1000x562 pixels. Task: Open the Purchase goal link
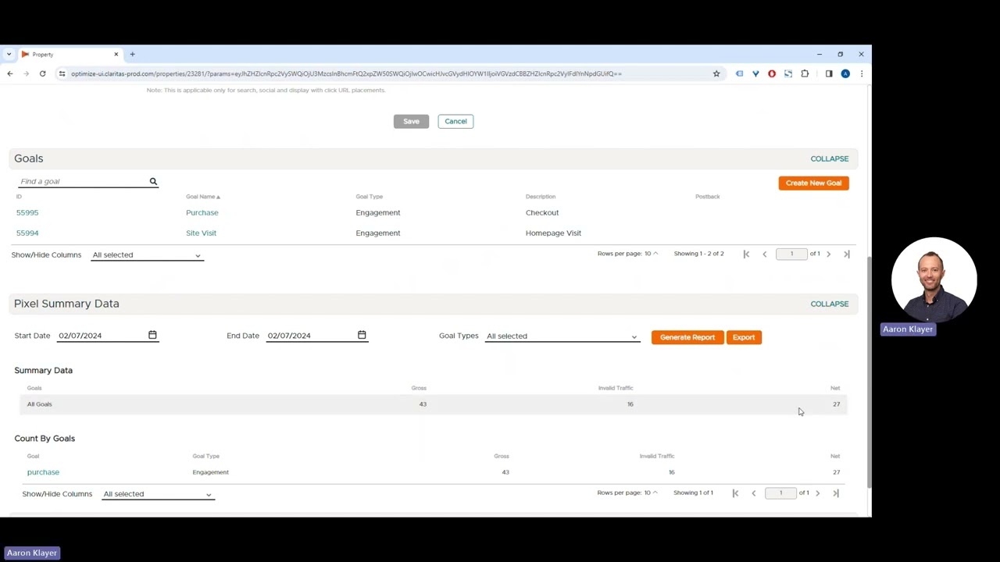[202, 212]
